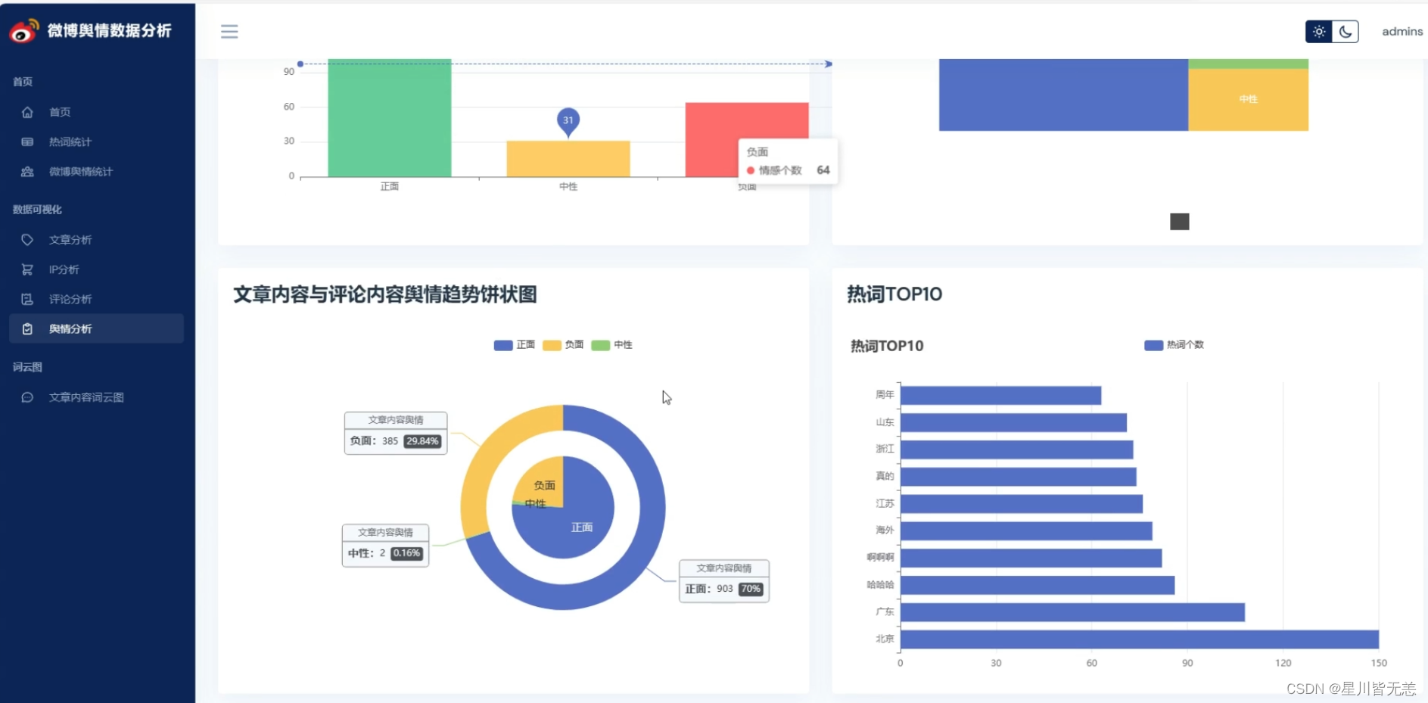Image resolution: width=1428 pixels, height=703 pixels.
Task: Click the 正面: 903 label box
Action: [724, 581]
